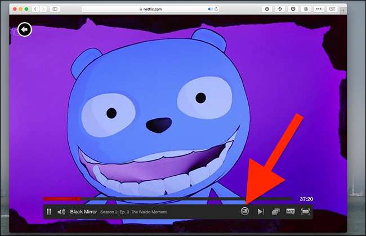Skip to the next episode
This screenshot has width=366, height=236.
[x=261, y=212]
